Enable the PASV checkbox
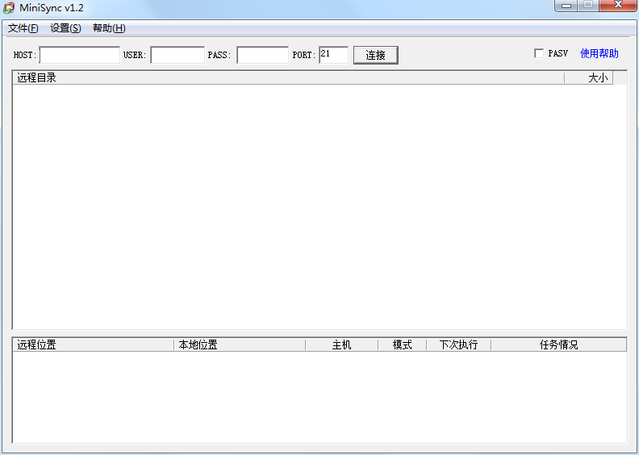Viewport: 639px width, 455px height. click(x=539, y=53)
